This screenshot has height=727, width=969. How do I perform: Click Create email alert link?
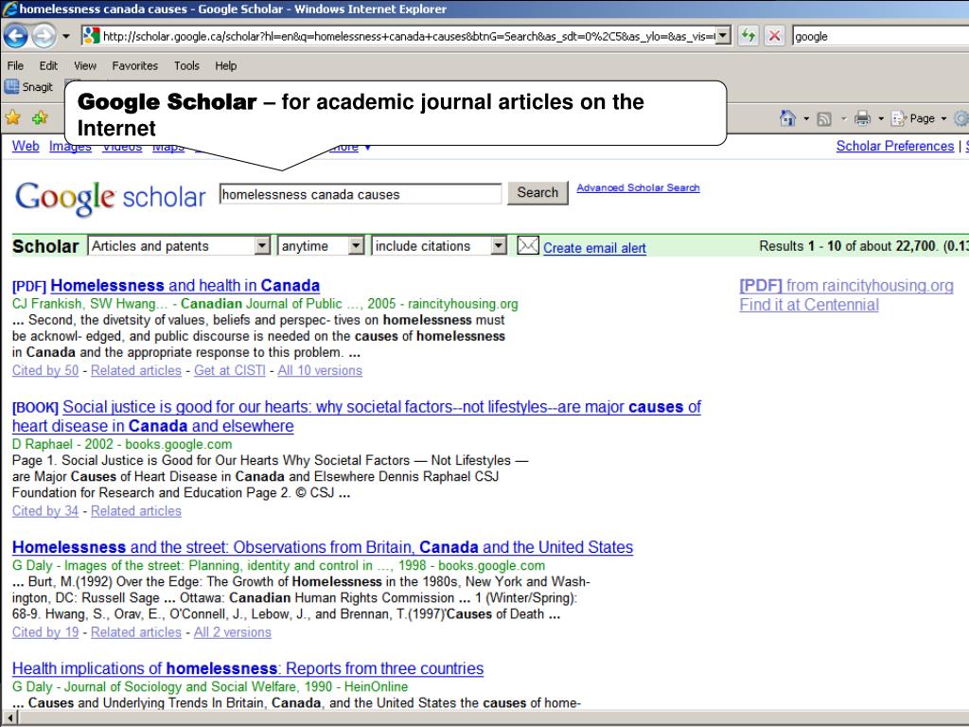[x=594, y=248]
